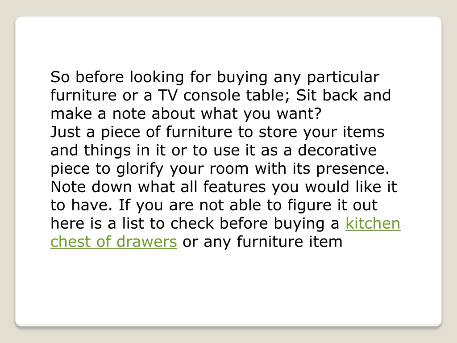Click the trailing text 'or any furniture item'
The image size is (457, 343).
point(262,242)
